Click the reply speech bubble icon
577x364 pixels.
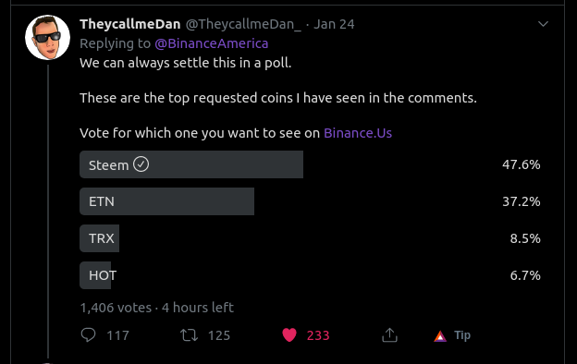click(x=89, y=335)
